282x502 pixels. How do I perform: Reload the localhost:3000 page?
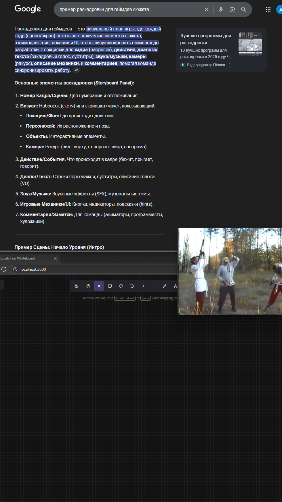point(4,269)
